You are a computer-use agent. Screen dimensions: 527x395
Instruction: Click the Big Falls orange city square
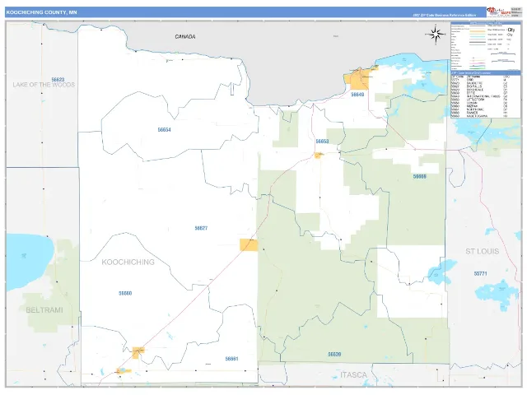coord(249,245)
